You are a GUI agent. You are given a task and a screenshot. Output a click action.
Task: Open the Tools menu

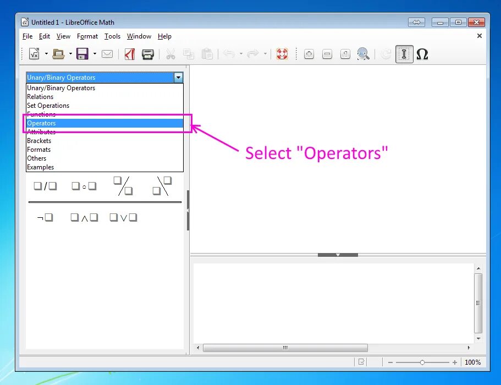(113, 36)
